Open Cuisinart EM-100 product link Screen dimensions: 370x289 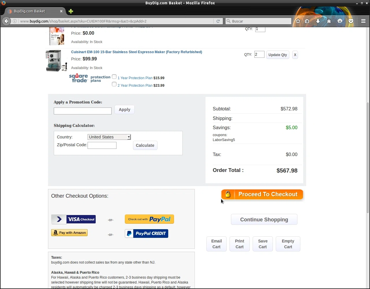(x=136, y=52)
